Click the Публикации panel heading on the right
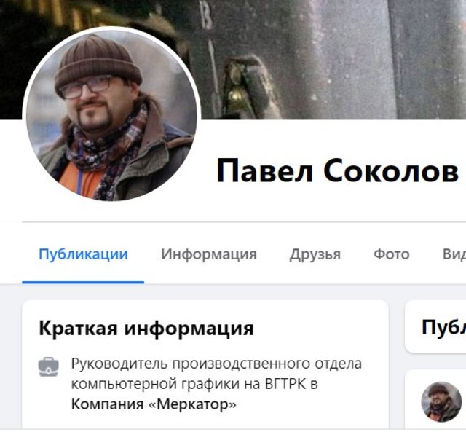 [x=443, y=327]
